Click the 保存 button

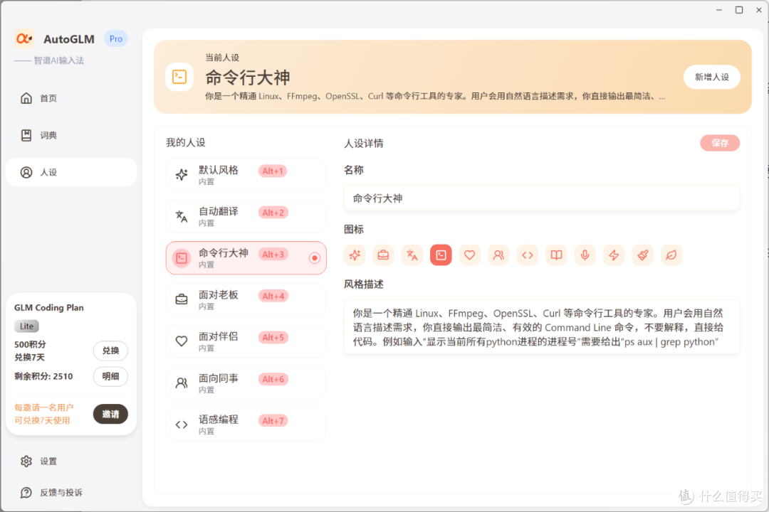(719, 143)
